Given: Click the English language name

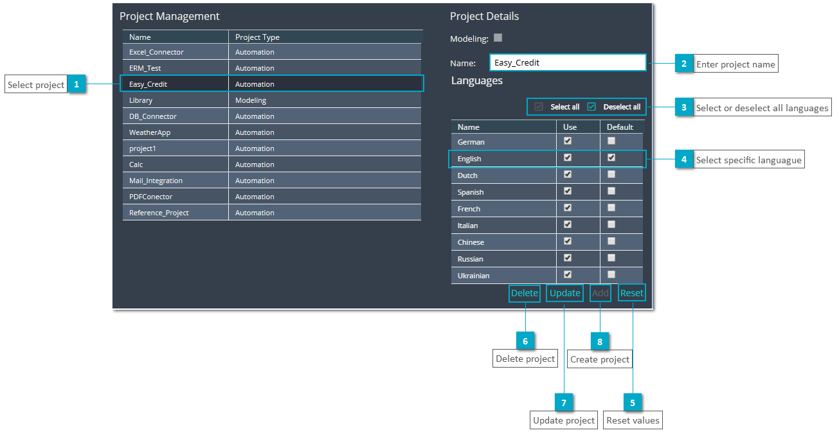Looking at the screenshot, I should [469, 159].
